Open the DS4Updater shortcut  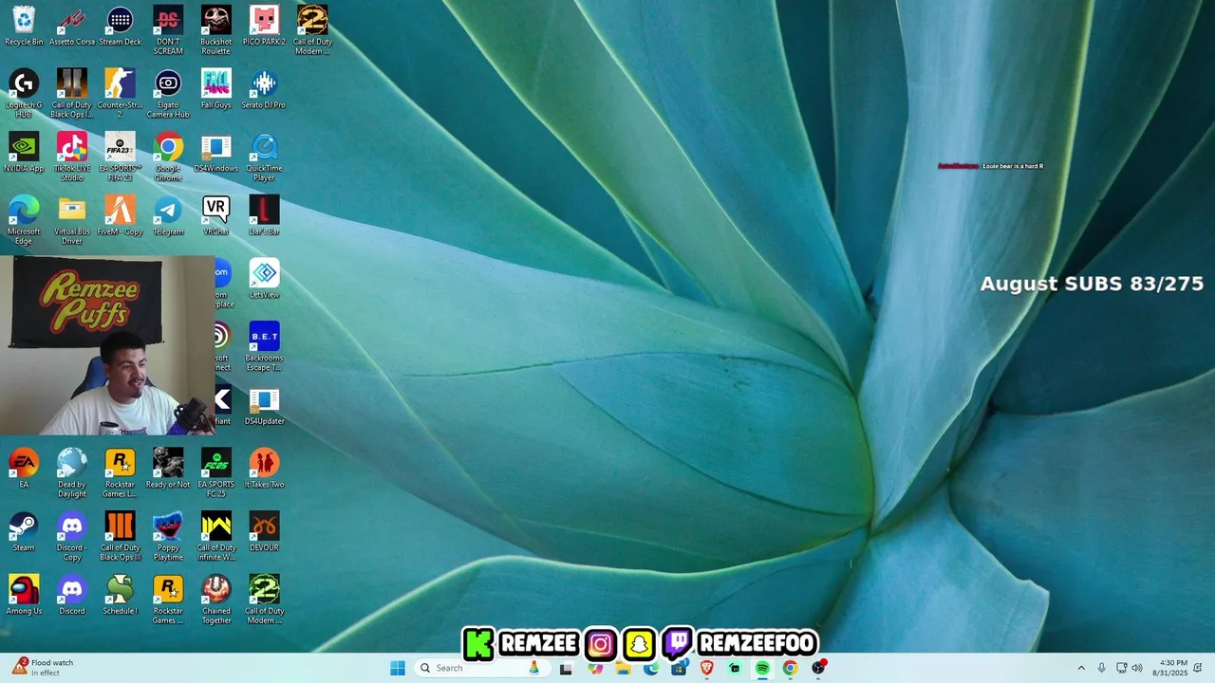264,405
